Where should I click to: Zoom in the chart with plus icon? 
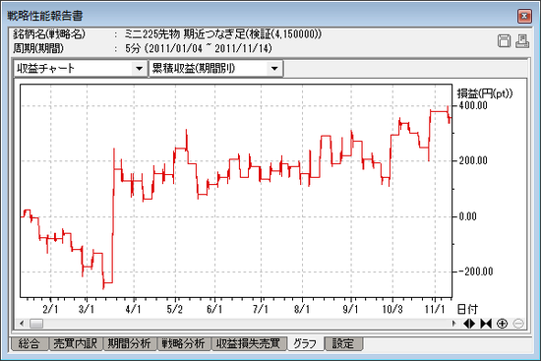tap(503, 324)
